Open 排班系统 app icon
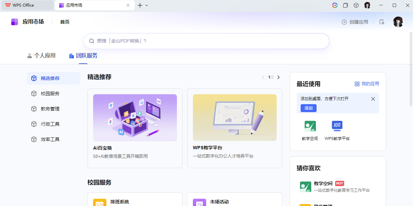This screenshot has height=206, width=413. pyautogui.click(x=100, y=202)
